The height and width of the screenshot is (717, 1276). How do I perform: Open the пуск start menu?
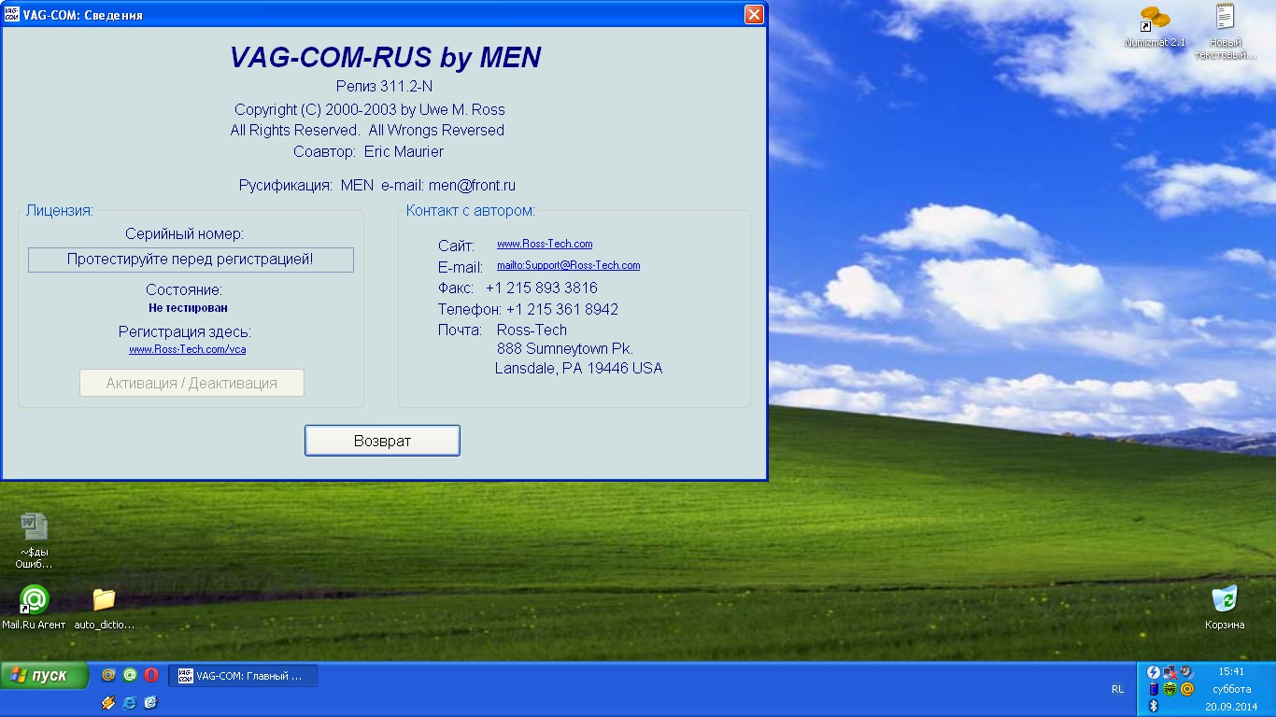click(x=44, y=675)
